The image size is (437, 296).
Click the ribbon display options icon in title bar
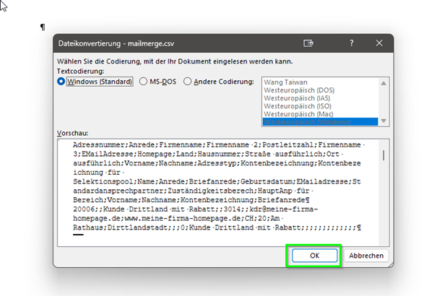pos(308,43)
